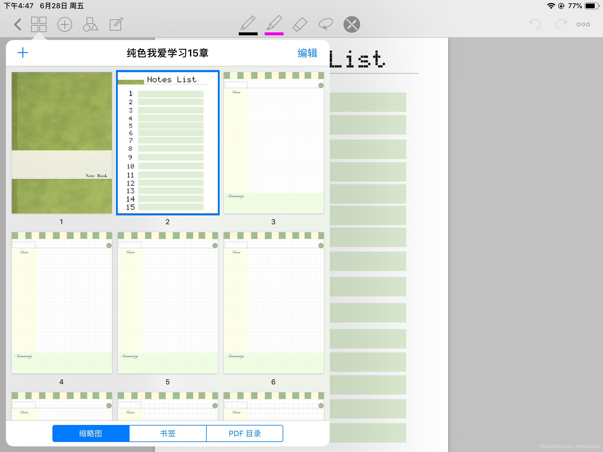Select the magenta highlighter tool

274,23
